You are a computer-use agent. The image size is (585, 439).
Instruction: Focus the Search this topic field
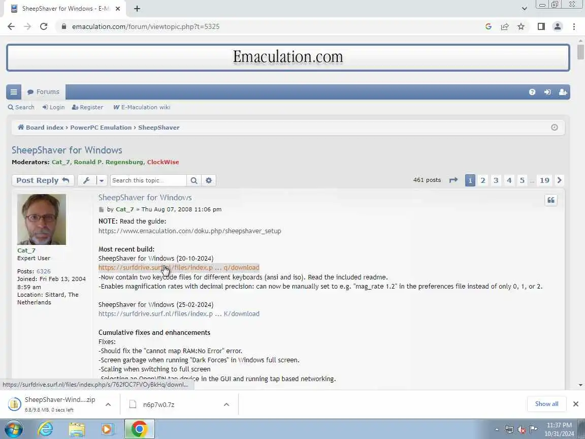click(148, 180)
